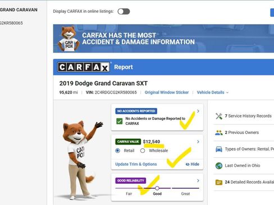Click the 2019 Dodge Grand Caravan SXT title
Viewport: 274px width, 205px height.
[x=103, y=83]
